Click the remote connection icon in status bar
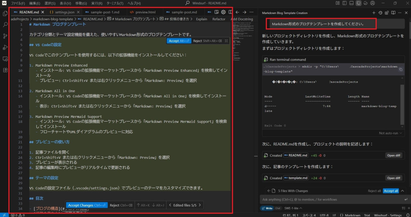This screenshot has width=411, height=217. 4,215
